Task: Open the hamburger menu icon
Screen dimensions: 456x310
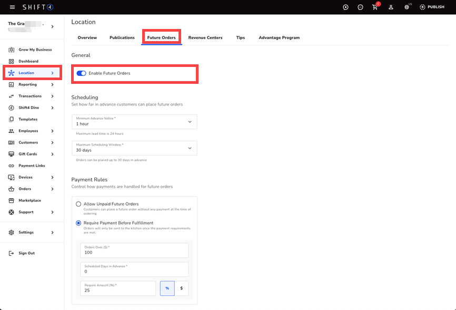Action: click(12, 7)
